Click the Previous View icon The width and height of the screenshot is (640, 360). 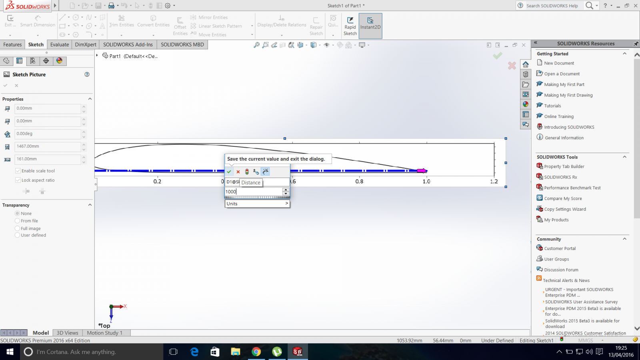click(x=274, y=45)
